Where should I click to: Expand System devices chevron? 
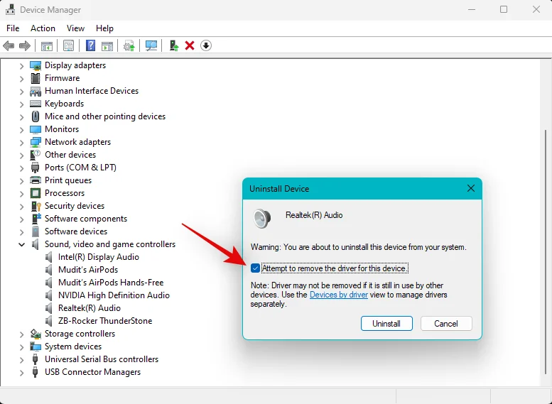pyautogui.click(x=21, y=347)
